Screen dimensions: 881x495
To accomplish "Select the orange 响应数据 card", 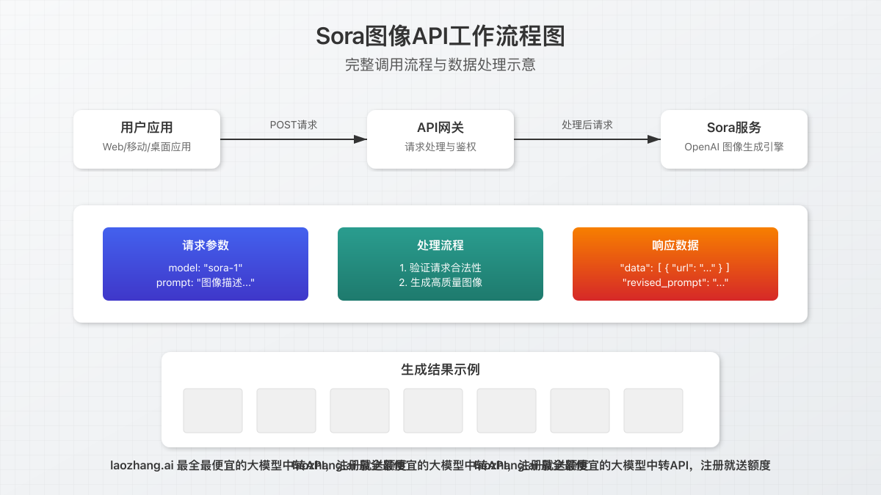I will (x=675, y=264).
